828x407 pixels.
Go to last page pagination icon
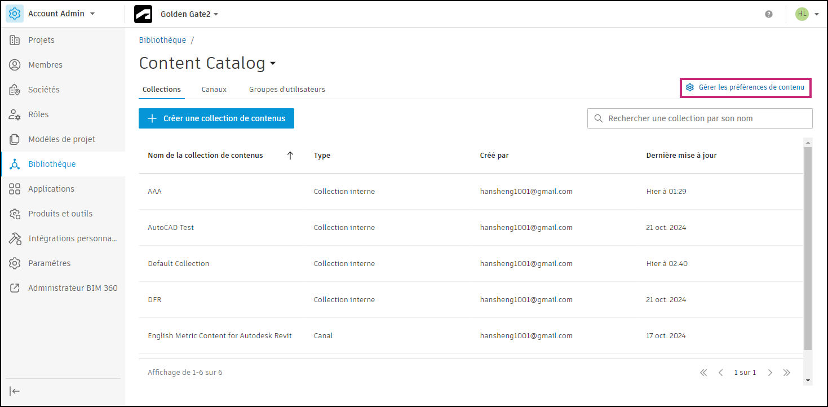[x=787, y=373]
